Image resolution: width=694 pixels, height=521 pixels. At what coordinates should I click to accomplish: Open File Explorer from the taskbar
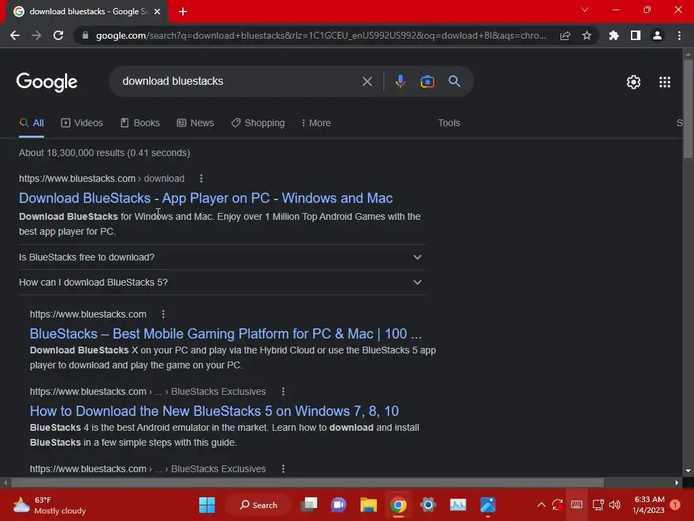pos(368,505)
